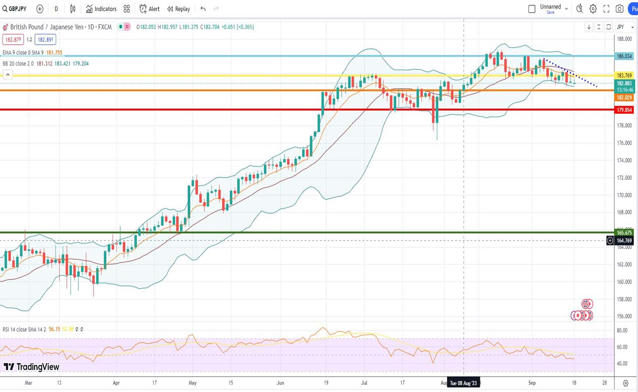Expand the Unnamed layout dropdown arrow
Screen dimensions: 638x392
pyautogui.click(x=567, y=9)
